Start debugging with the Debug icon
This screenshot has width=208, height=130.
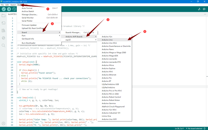(14, 9)
